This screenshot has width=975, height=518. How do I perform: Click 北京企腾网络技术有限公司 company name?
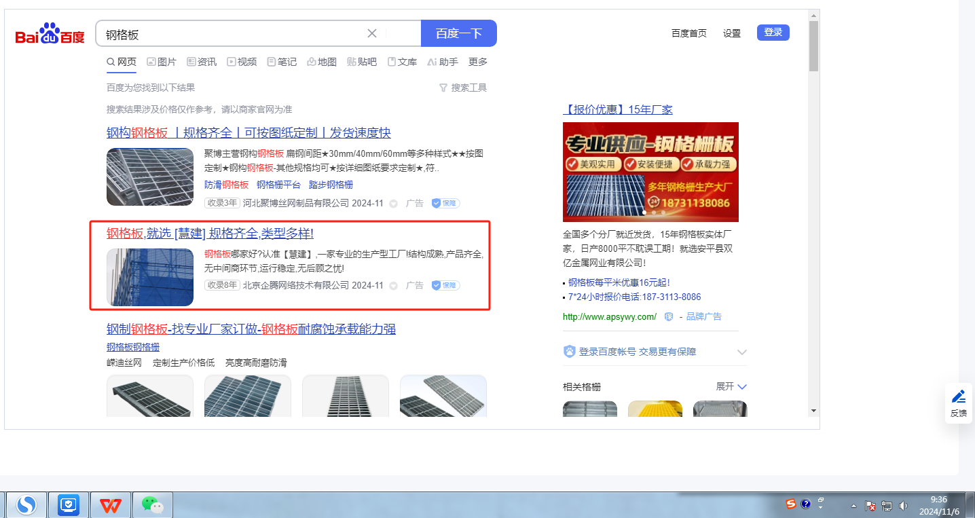[x=296, y=285]
